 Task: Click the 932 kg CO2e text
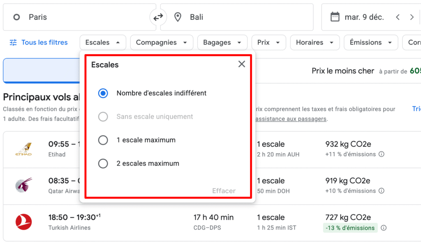348,144
